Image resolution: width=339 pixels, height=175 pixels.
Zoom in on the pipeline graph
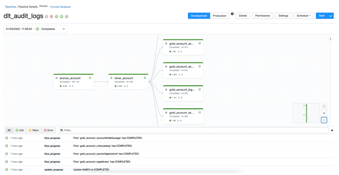pyautogui.click(x=324, y=113)
